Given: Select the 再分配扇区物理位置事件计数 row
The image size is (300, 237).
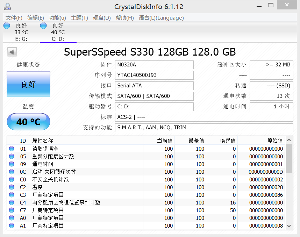Looking at the screenshot, I should (146, 202).
